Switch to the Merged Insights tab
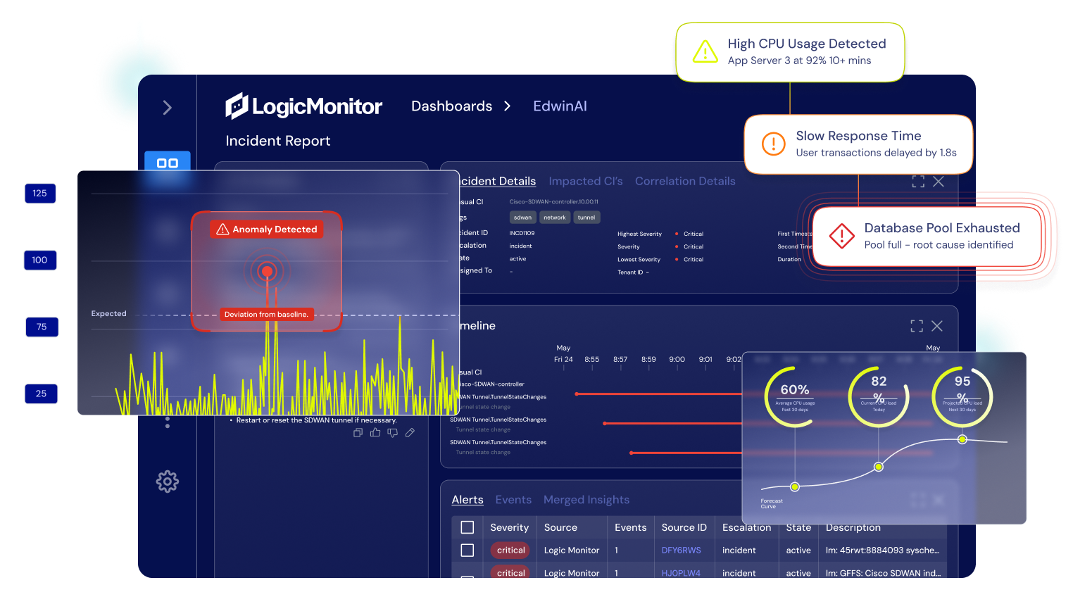 pyautogui.click(x=586, y=500)
